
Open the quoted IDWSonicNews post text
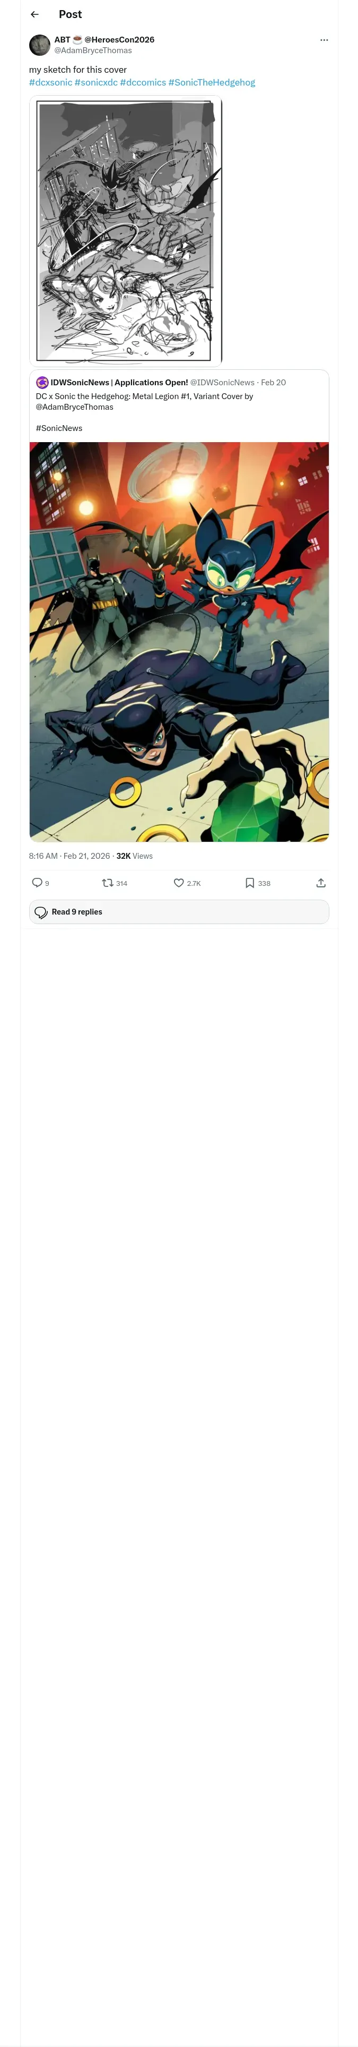144,401
